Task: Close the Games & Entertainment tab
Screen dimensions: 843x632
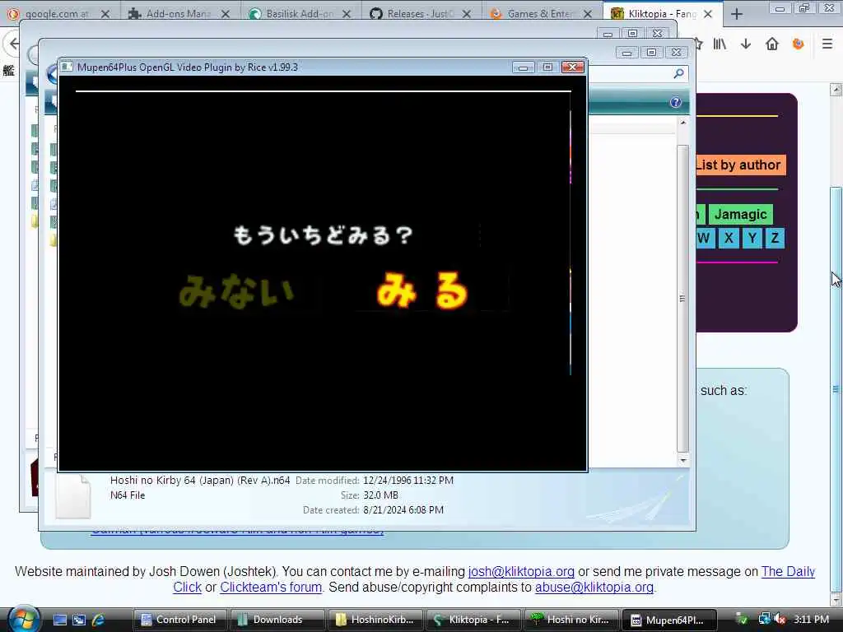Action: 588,14
